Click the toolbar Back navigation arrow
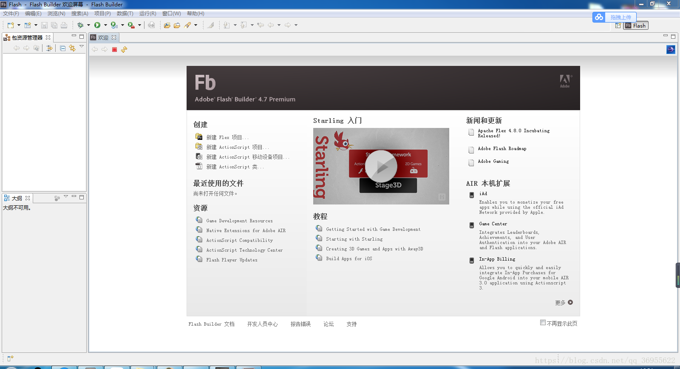Viewport: 680px width, 369px height. pos(271,25)
